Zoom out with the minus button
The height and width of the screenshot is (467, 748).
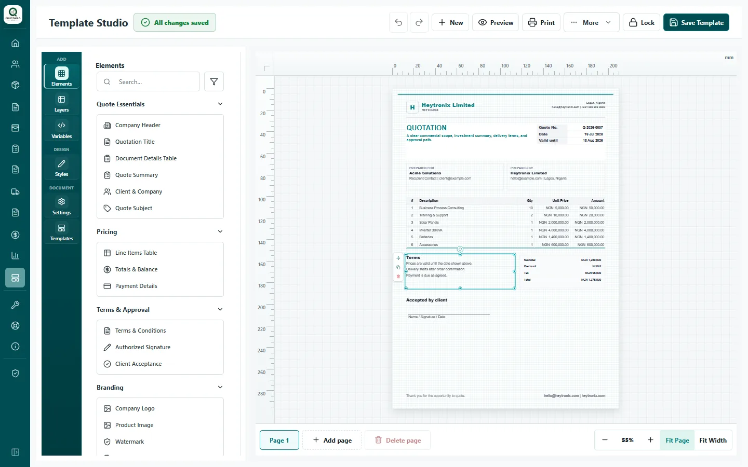pyautogui.click(x=605, y=440)
